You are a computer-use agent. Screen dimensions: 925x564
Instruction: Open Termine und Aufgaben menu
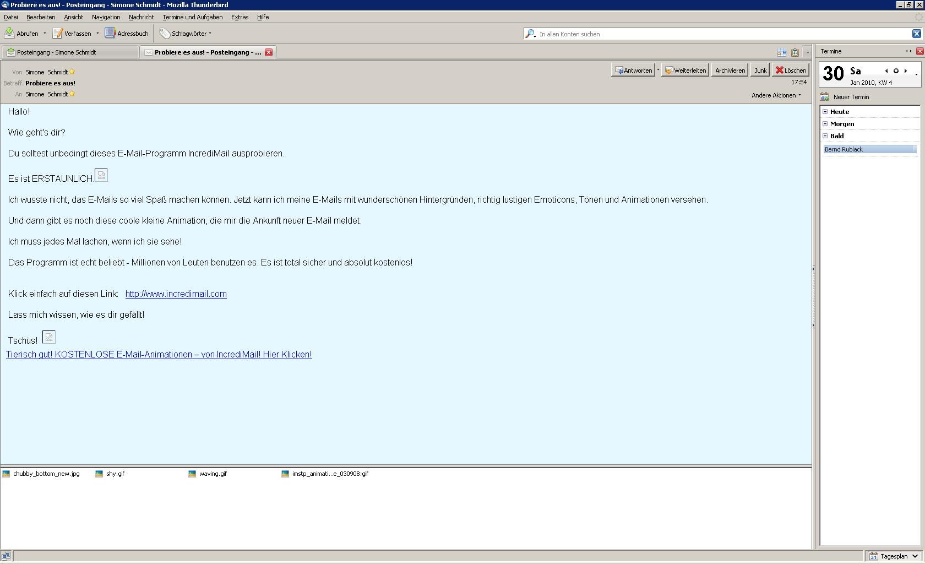point(192,17)
